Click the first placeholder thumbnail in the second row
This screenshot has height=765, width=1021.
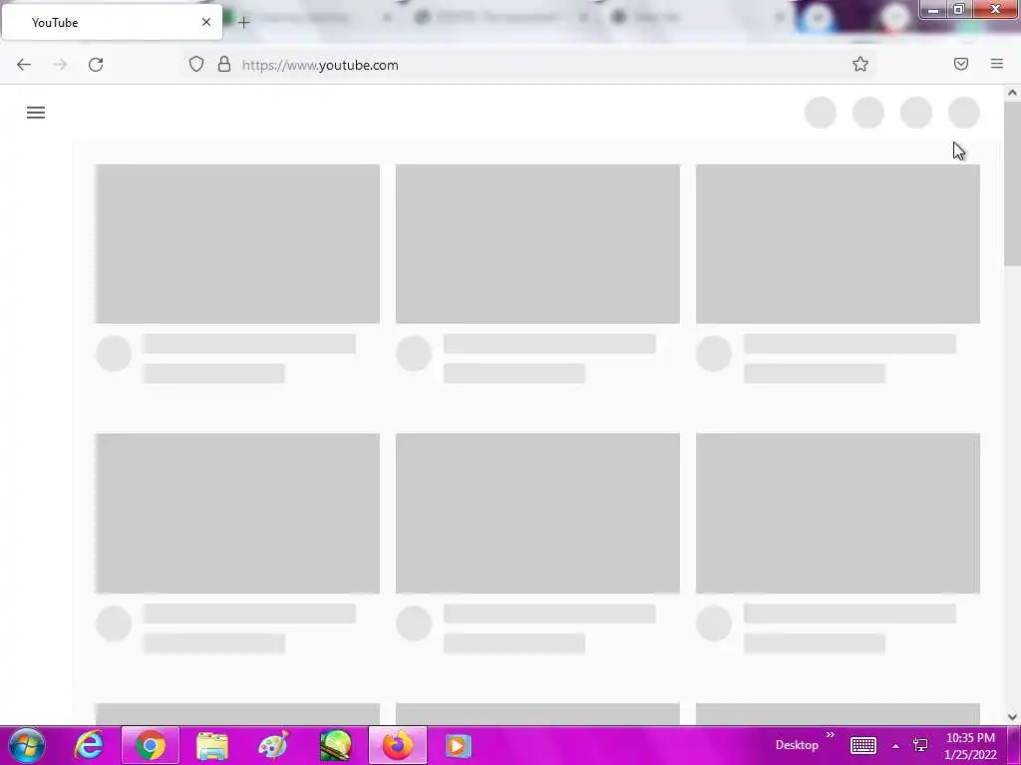click(237, 513)
